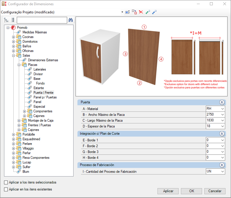Click the duplicate configuration toolbar icon

coord(134,12)
